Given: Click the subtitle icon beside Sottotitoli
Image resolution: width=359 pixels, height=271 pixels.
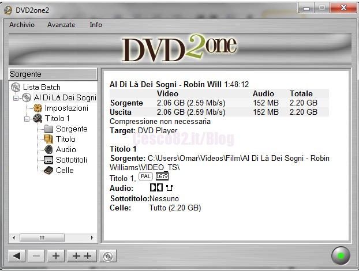Looking at the screenshot, I should point(48,160).
